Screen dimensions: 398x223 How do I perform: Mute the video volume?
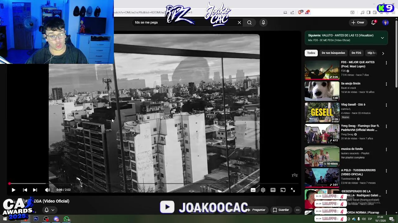[x=47, y=190]
